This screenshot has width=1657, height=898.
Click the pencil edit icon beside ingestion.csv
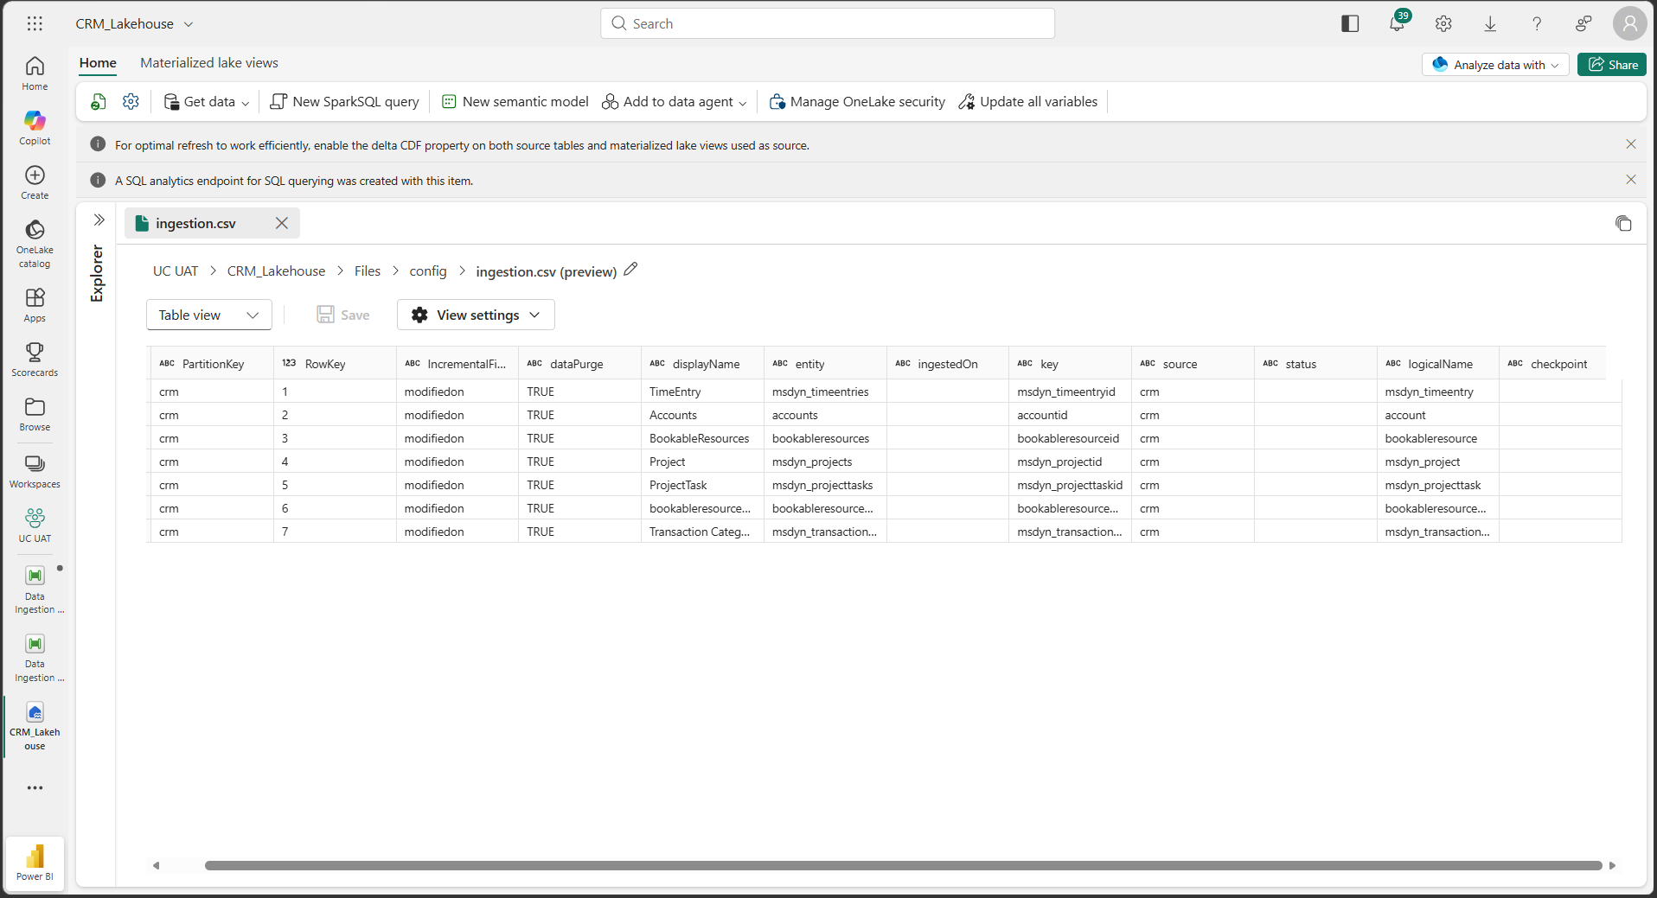(x=630, y=270)
